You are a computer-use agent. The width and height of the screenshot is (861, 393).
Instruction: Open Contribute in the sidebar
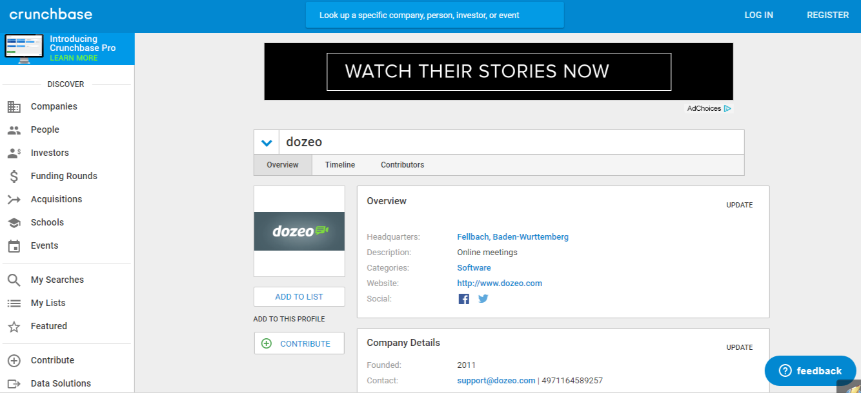[52, 360]
